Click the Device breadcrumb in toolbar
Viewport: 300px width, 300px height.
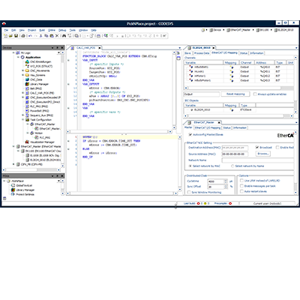[215, 30]
